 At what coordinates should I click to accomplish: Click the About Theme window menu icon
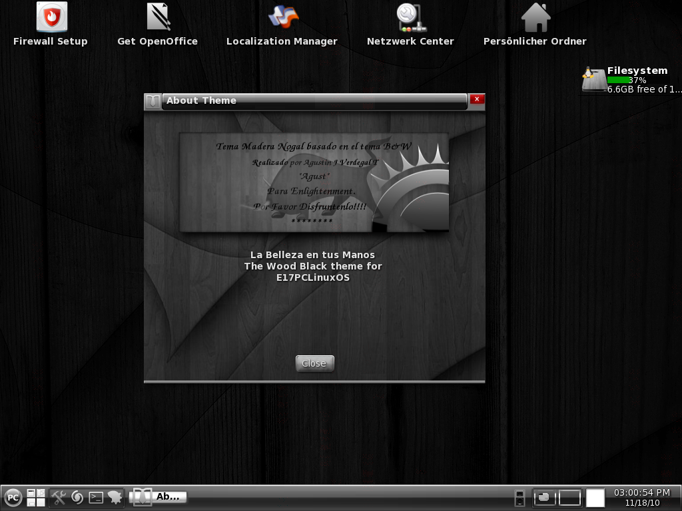click(x=153, y=101)
